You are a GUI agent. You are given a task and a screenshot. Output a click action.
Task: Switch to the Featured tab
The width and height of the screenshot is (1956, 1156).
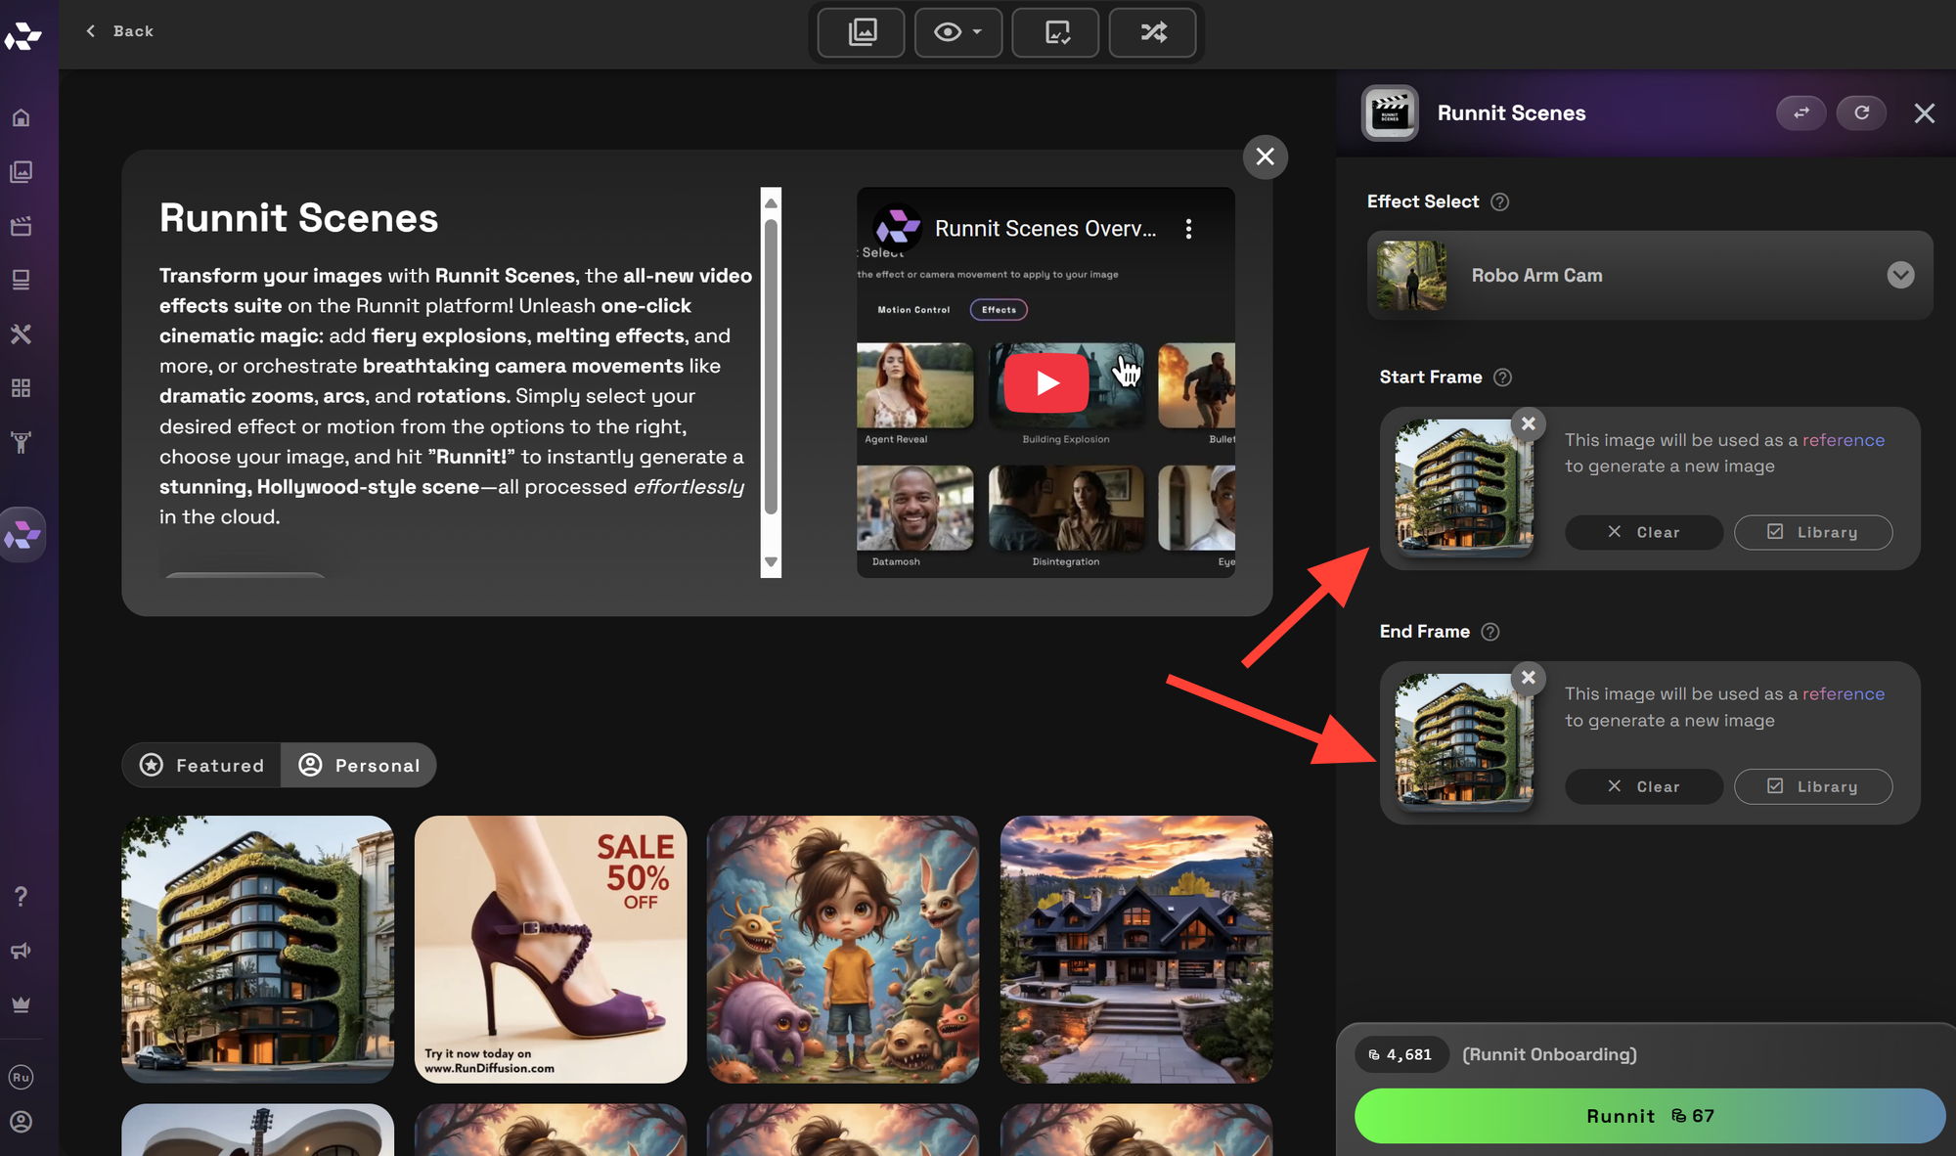pyautogui.click(x=200, y=765)
